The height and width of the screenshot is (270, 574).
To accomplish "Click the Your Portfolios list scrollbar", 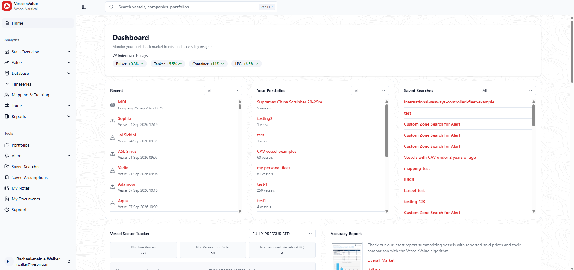I will (x=387, y=131).
